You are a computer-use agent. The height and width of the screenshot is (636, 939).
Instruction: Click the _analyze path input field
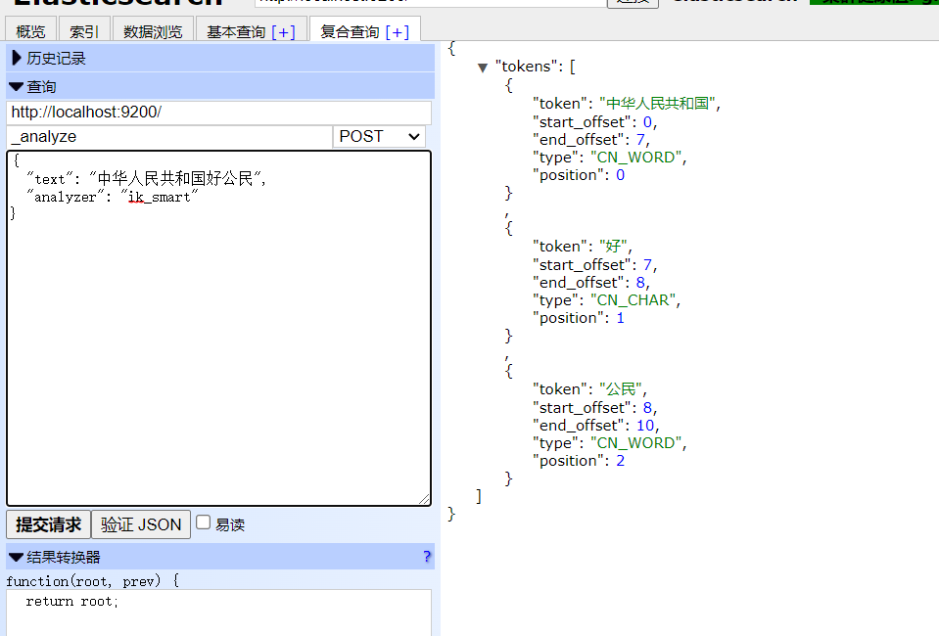pyautogui.click(x=169, y=136)
